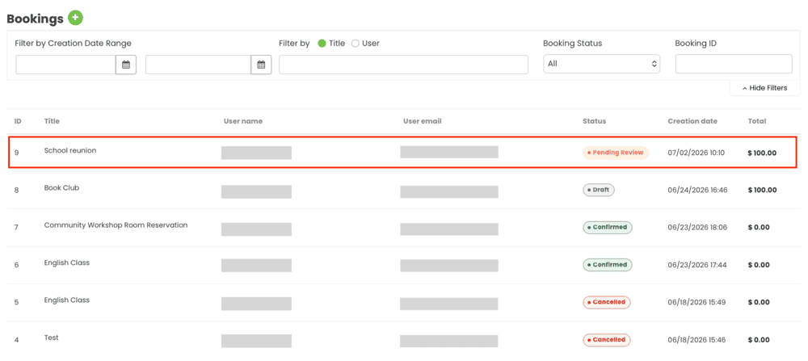Click the Creation date column header
Viewport: 808px width, 361px height.
pyautogui.click(x=692, y=121)
